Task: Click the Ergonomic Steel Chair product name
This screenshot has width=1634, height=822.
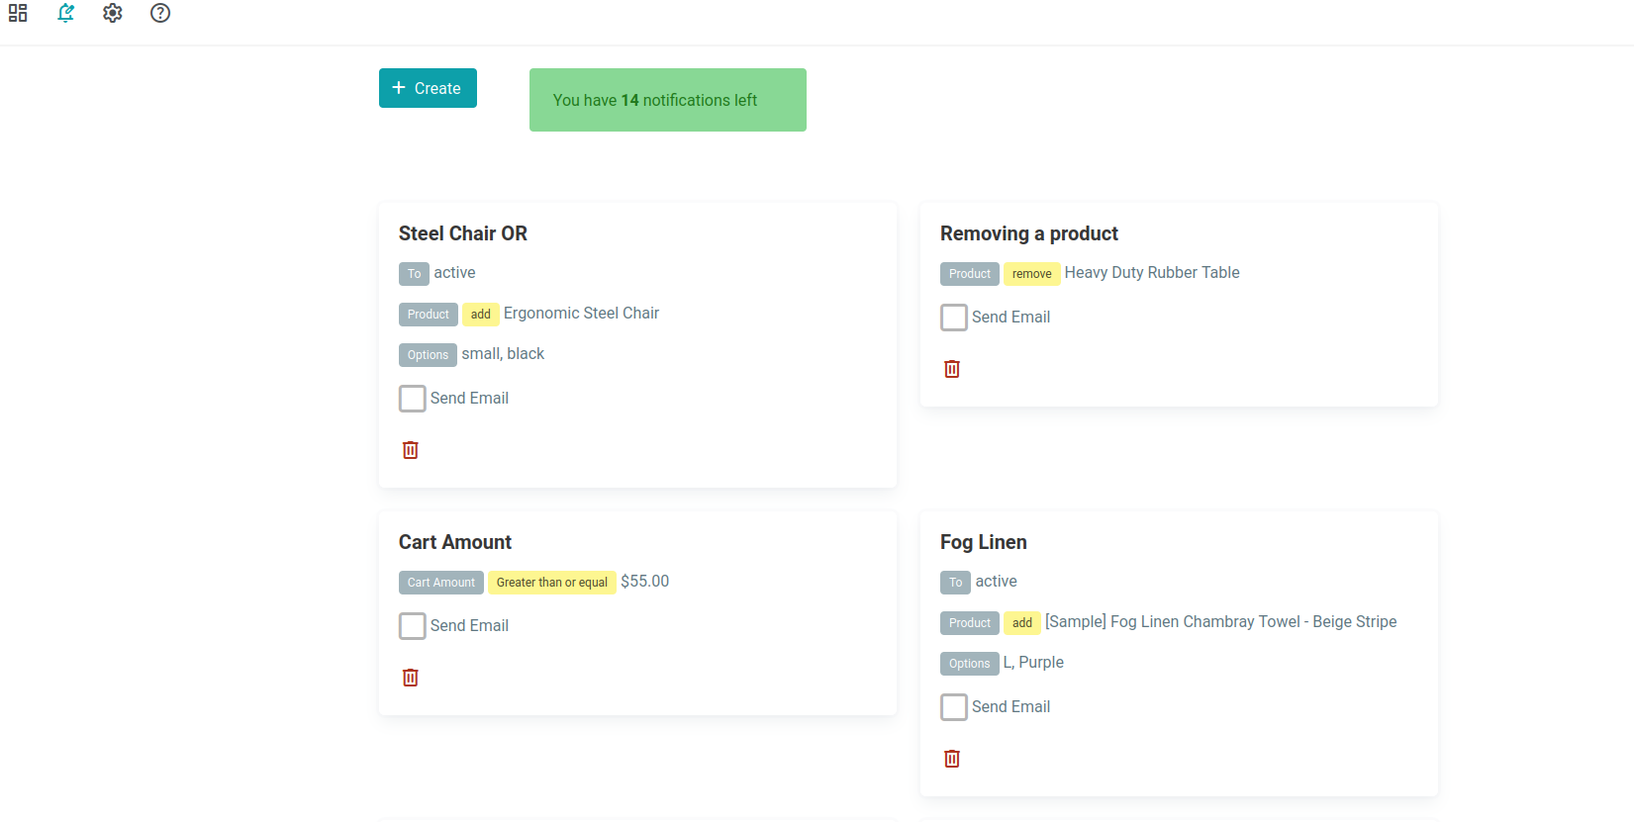Action: [x=581, y=314]
